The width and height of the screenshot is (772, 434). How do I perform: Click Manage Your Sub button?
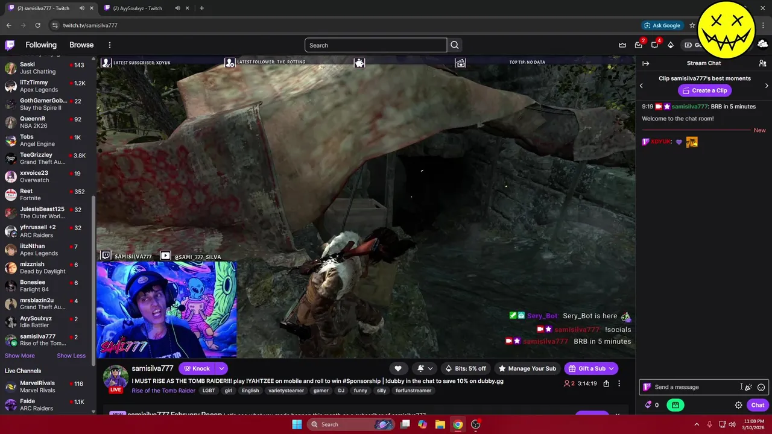point(527,368)
